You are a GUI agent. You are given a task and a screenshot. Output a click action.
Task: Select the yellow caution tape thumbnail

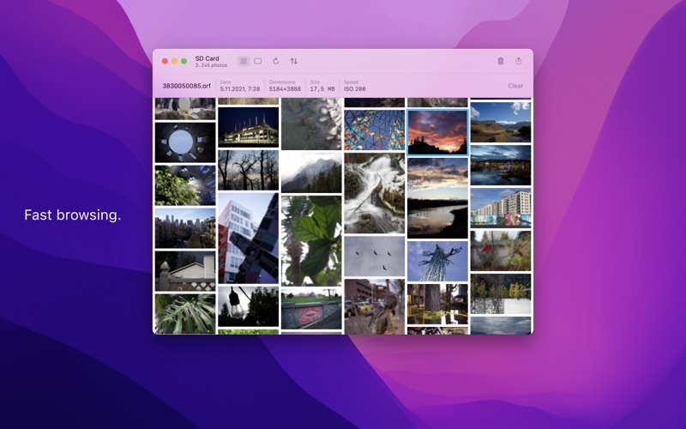click(x=437, y=304)
